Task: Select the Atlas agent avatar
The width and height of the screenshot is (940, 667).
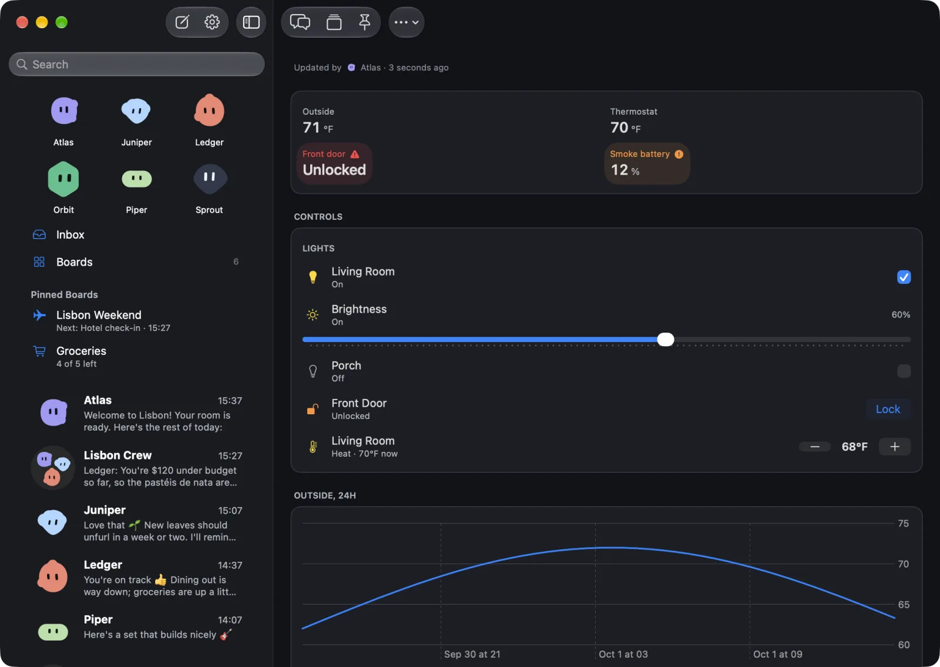Action: (x=64, y=110)
